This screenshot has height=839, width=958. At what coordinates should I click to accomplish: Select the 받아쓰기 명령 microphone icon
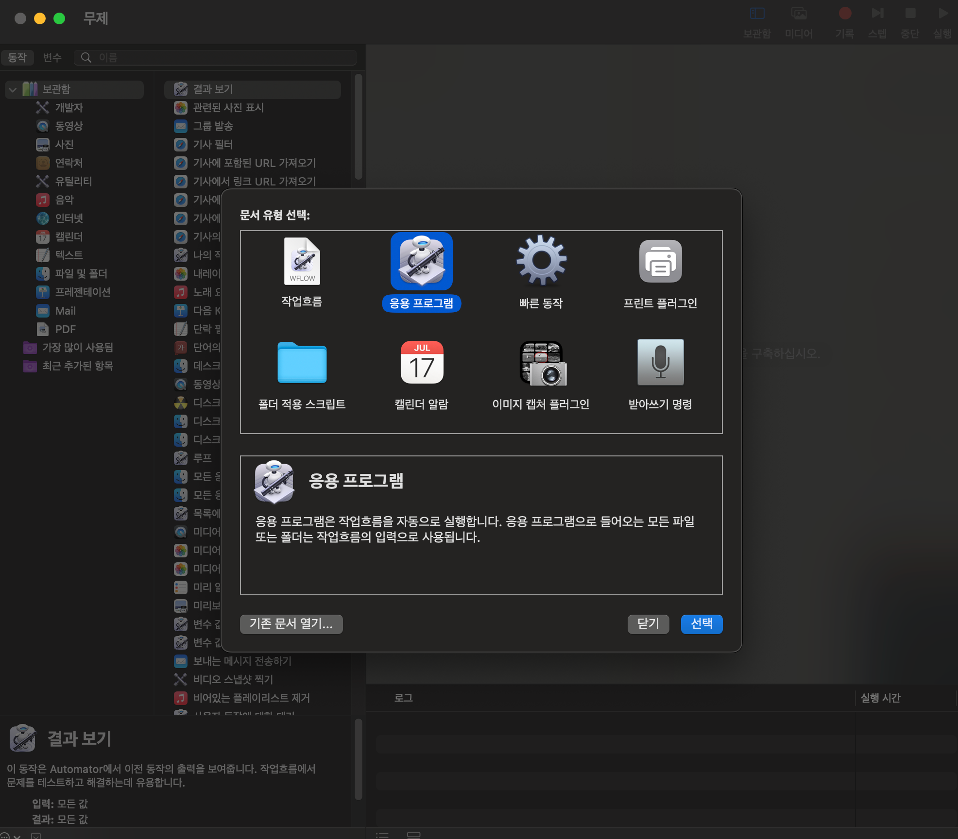(x=660, y=363)
